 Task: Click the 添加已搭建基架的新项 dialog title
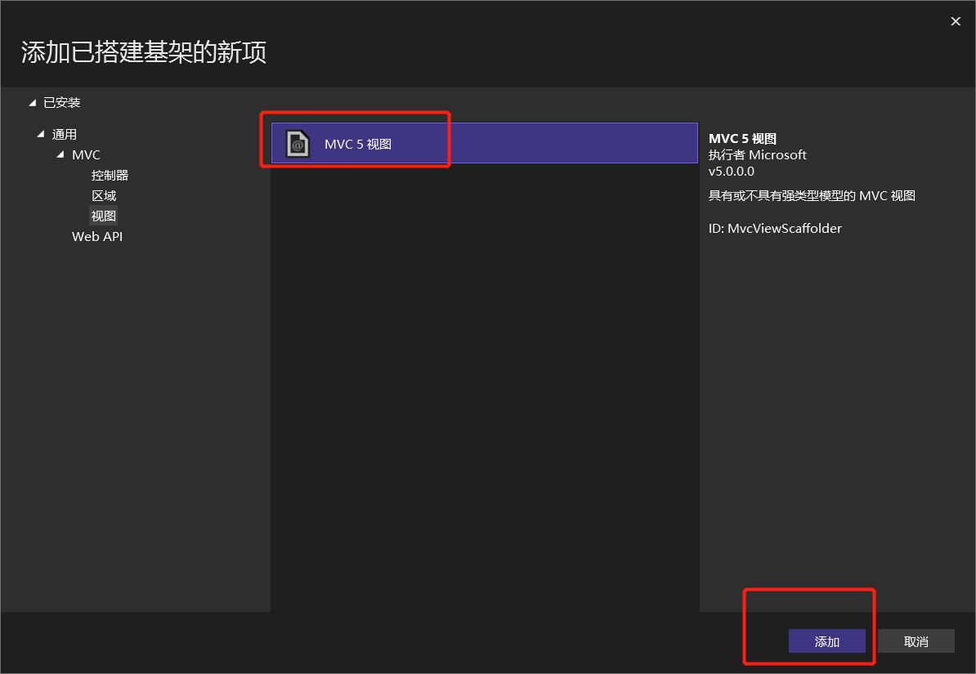point(144,52)
